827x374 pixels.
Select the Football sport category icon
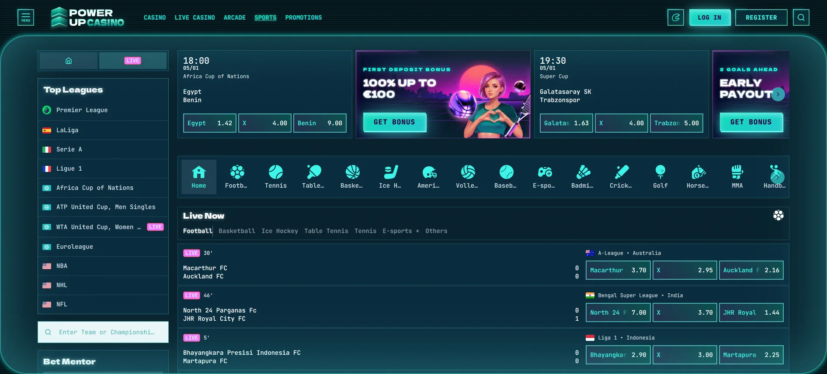237,177
